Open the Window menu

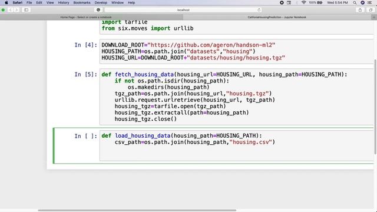117,2
